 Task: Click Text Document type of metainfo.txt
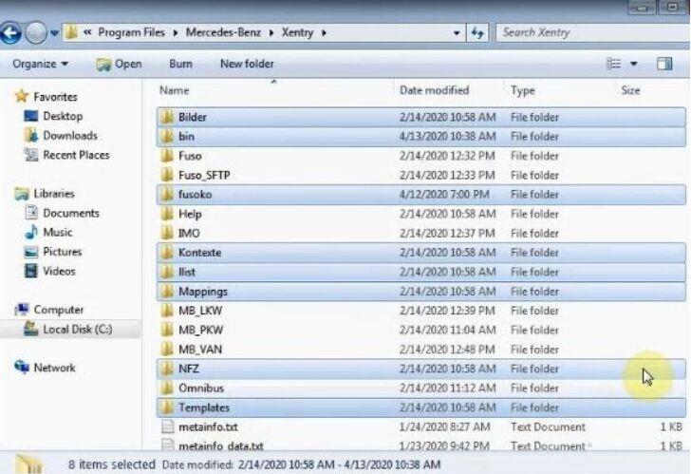pyautogui.click(x=548, y=427)
